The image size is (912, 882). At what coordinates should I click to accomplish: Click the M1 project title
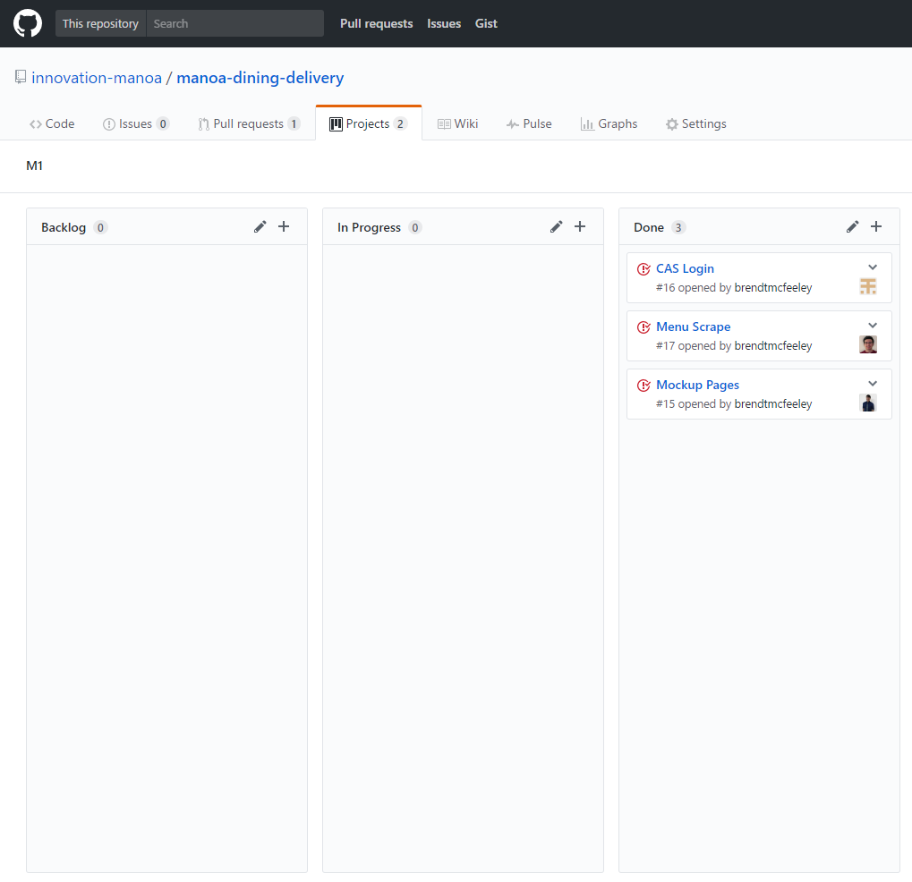34,165
